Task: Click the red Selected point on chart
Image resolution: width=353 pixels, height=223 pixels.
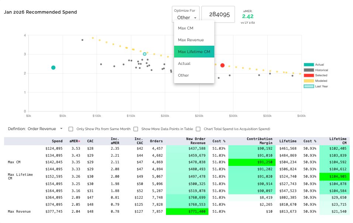Action: (x=222, y=65)
